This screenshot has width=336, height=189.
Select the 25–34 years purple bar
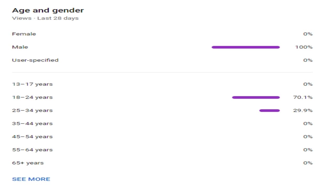(x=270, y=111)
